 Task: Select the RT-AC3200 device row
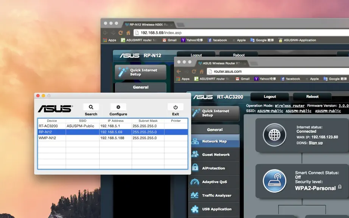tap(113, 126)
